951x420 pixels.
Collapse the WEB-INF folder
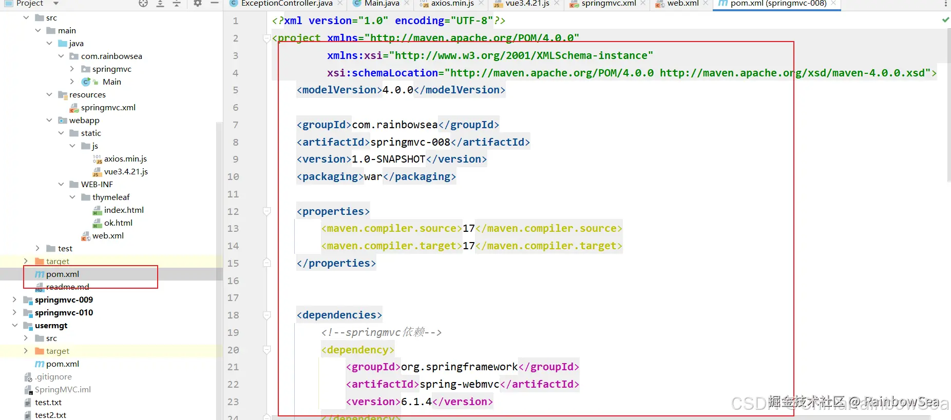61,184
